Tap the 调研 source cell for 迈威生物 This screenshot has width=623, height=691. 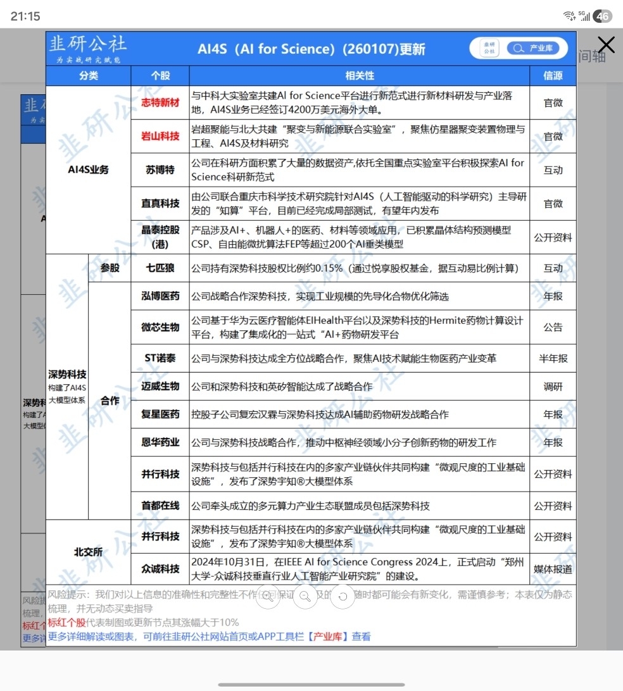click(553, 387)
